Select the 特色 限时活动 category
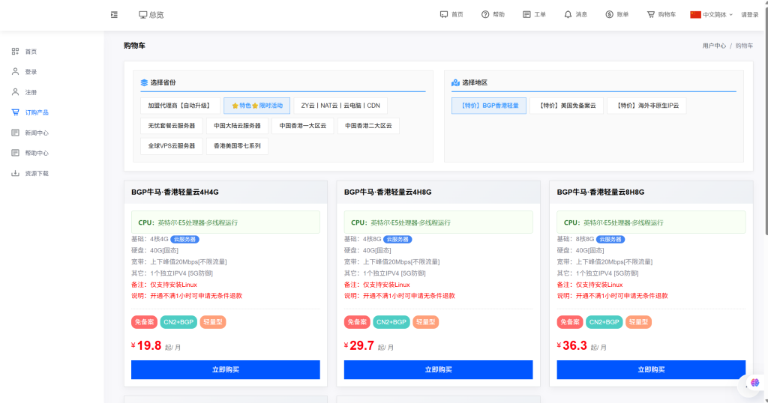 pyautogui.click(x=256, y=106)
